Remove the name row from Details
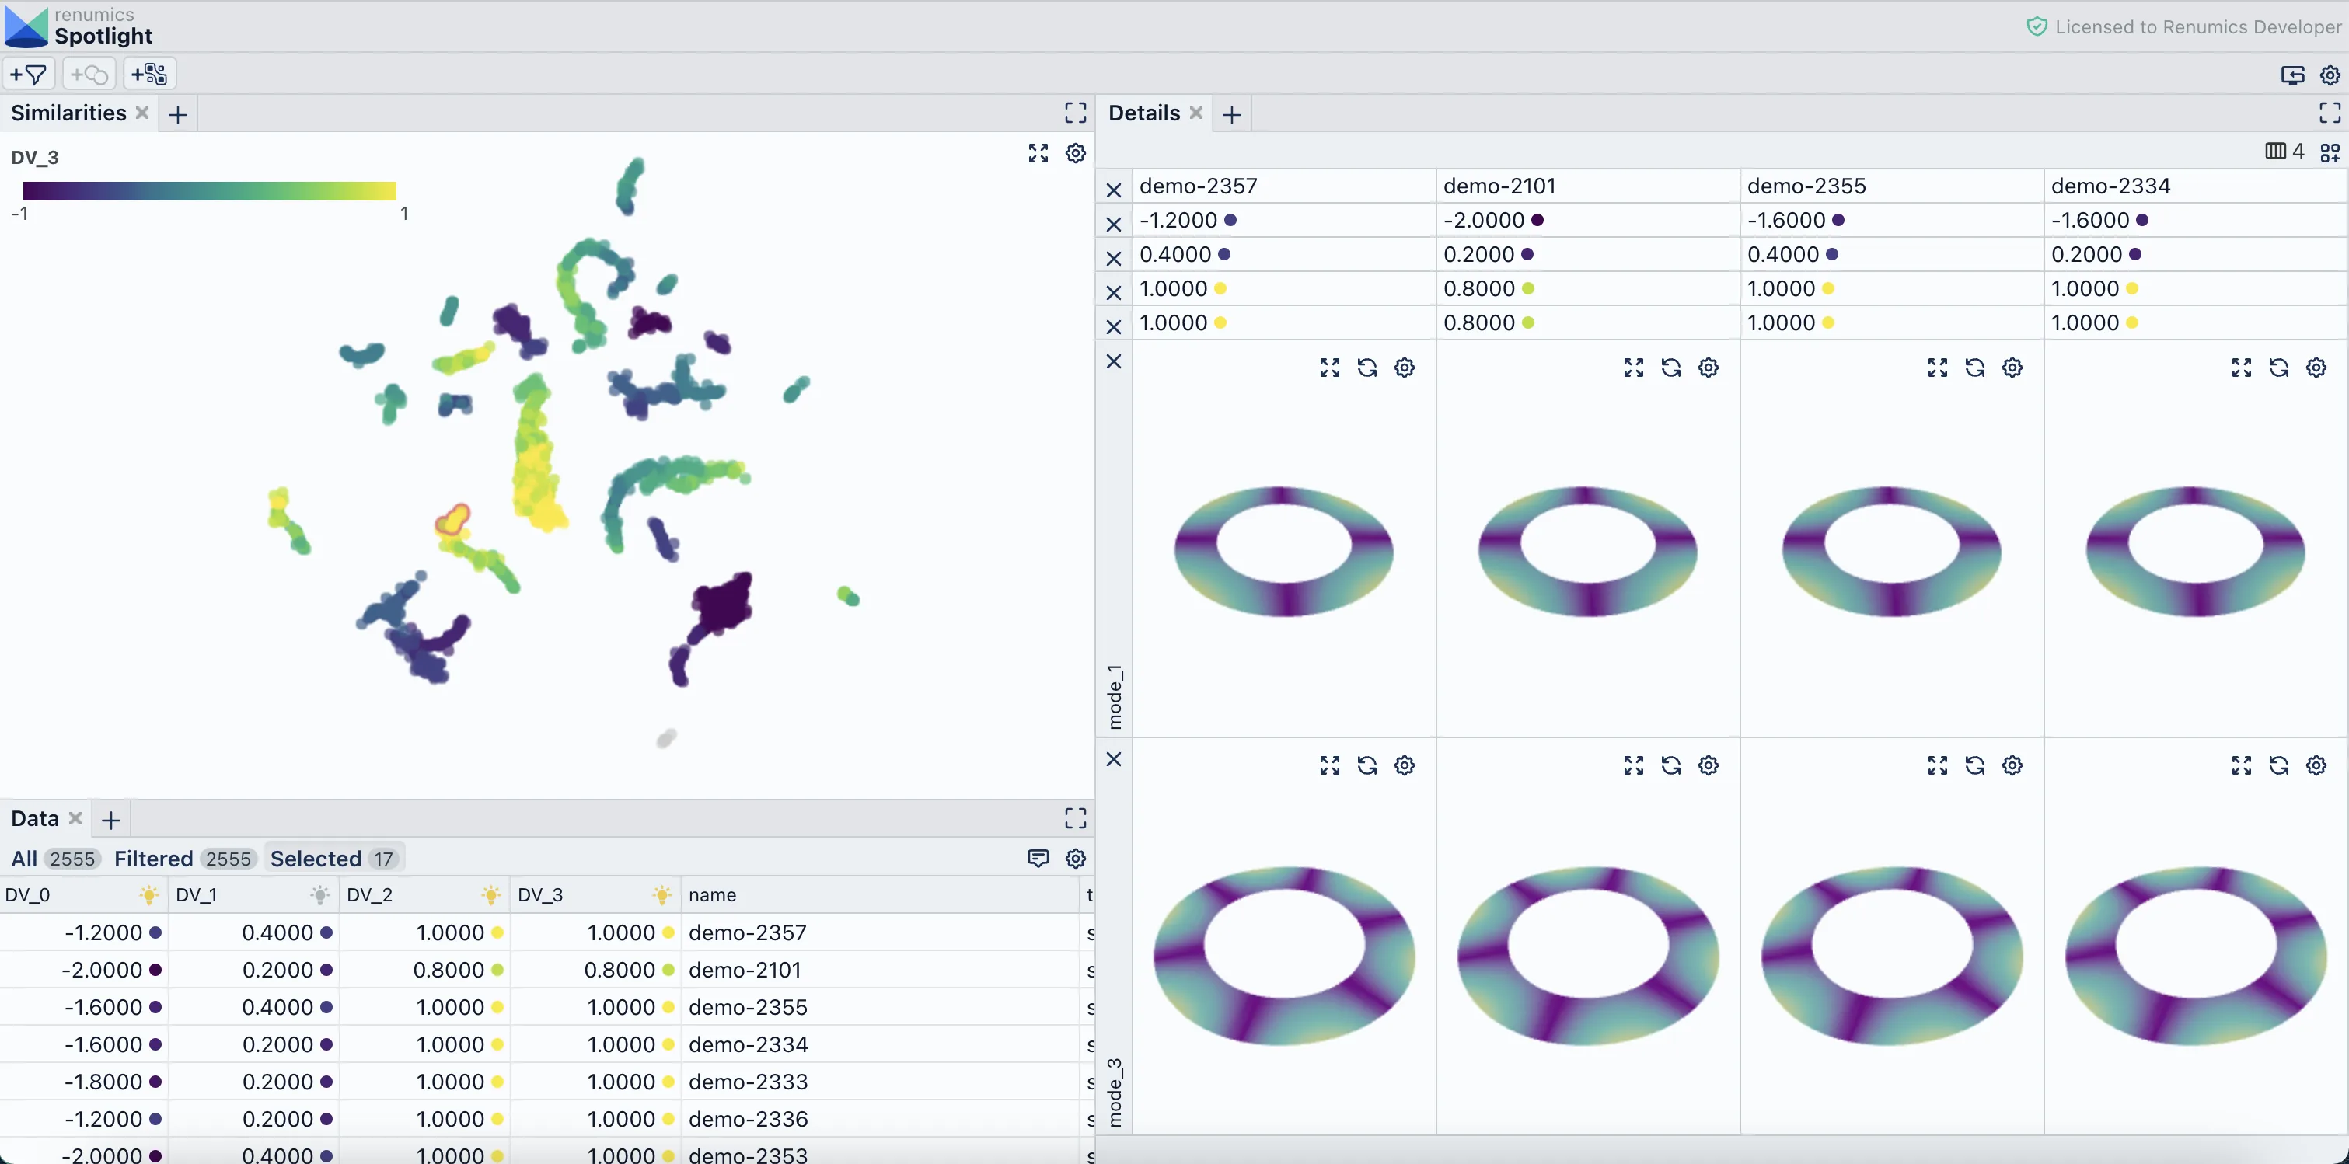 coord(1113,190)
